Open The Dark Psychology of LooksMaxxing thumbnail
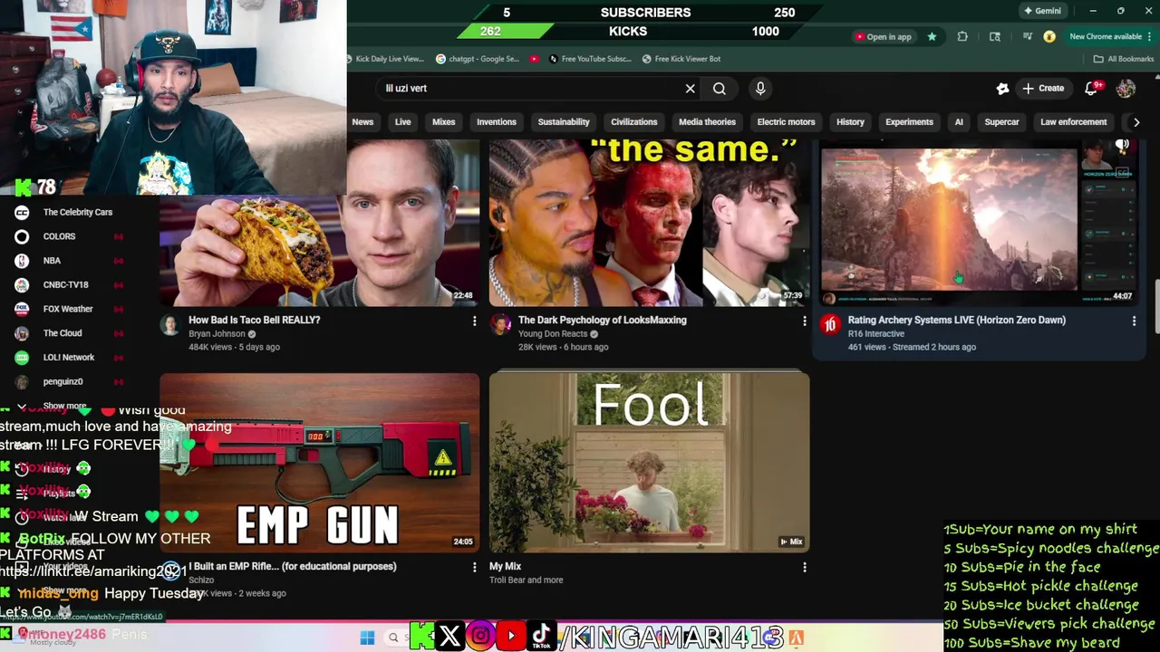This screenshot has width=1160, height=652. click(x=649, y=223)
